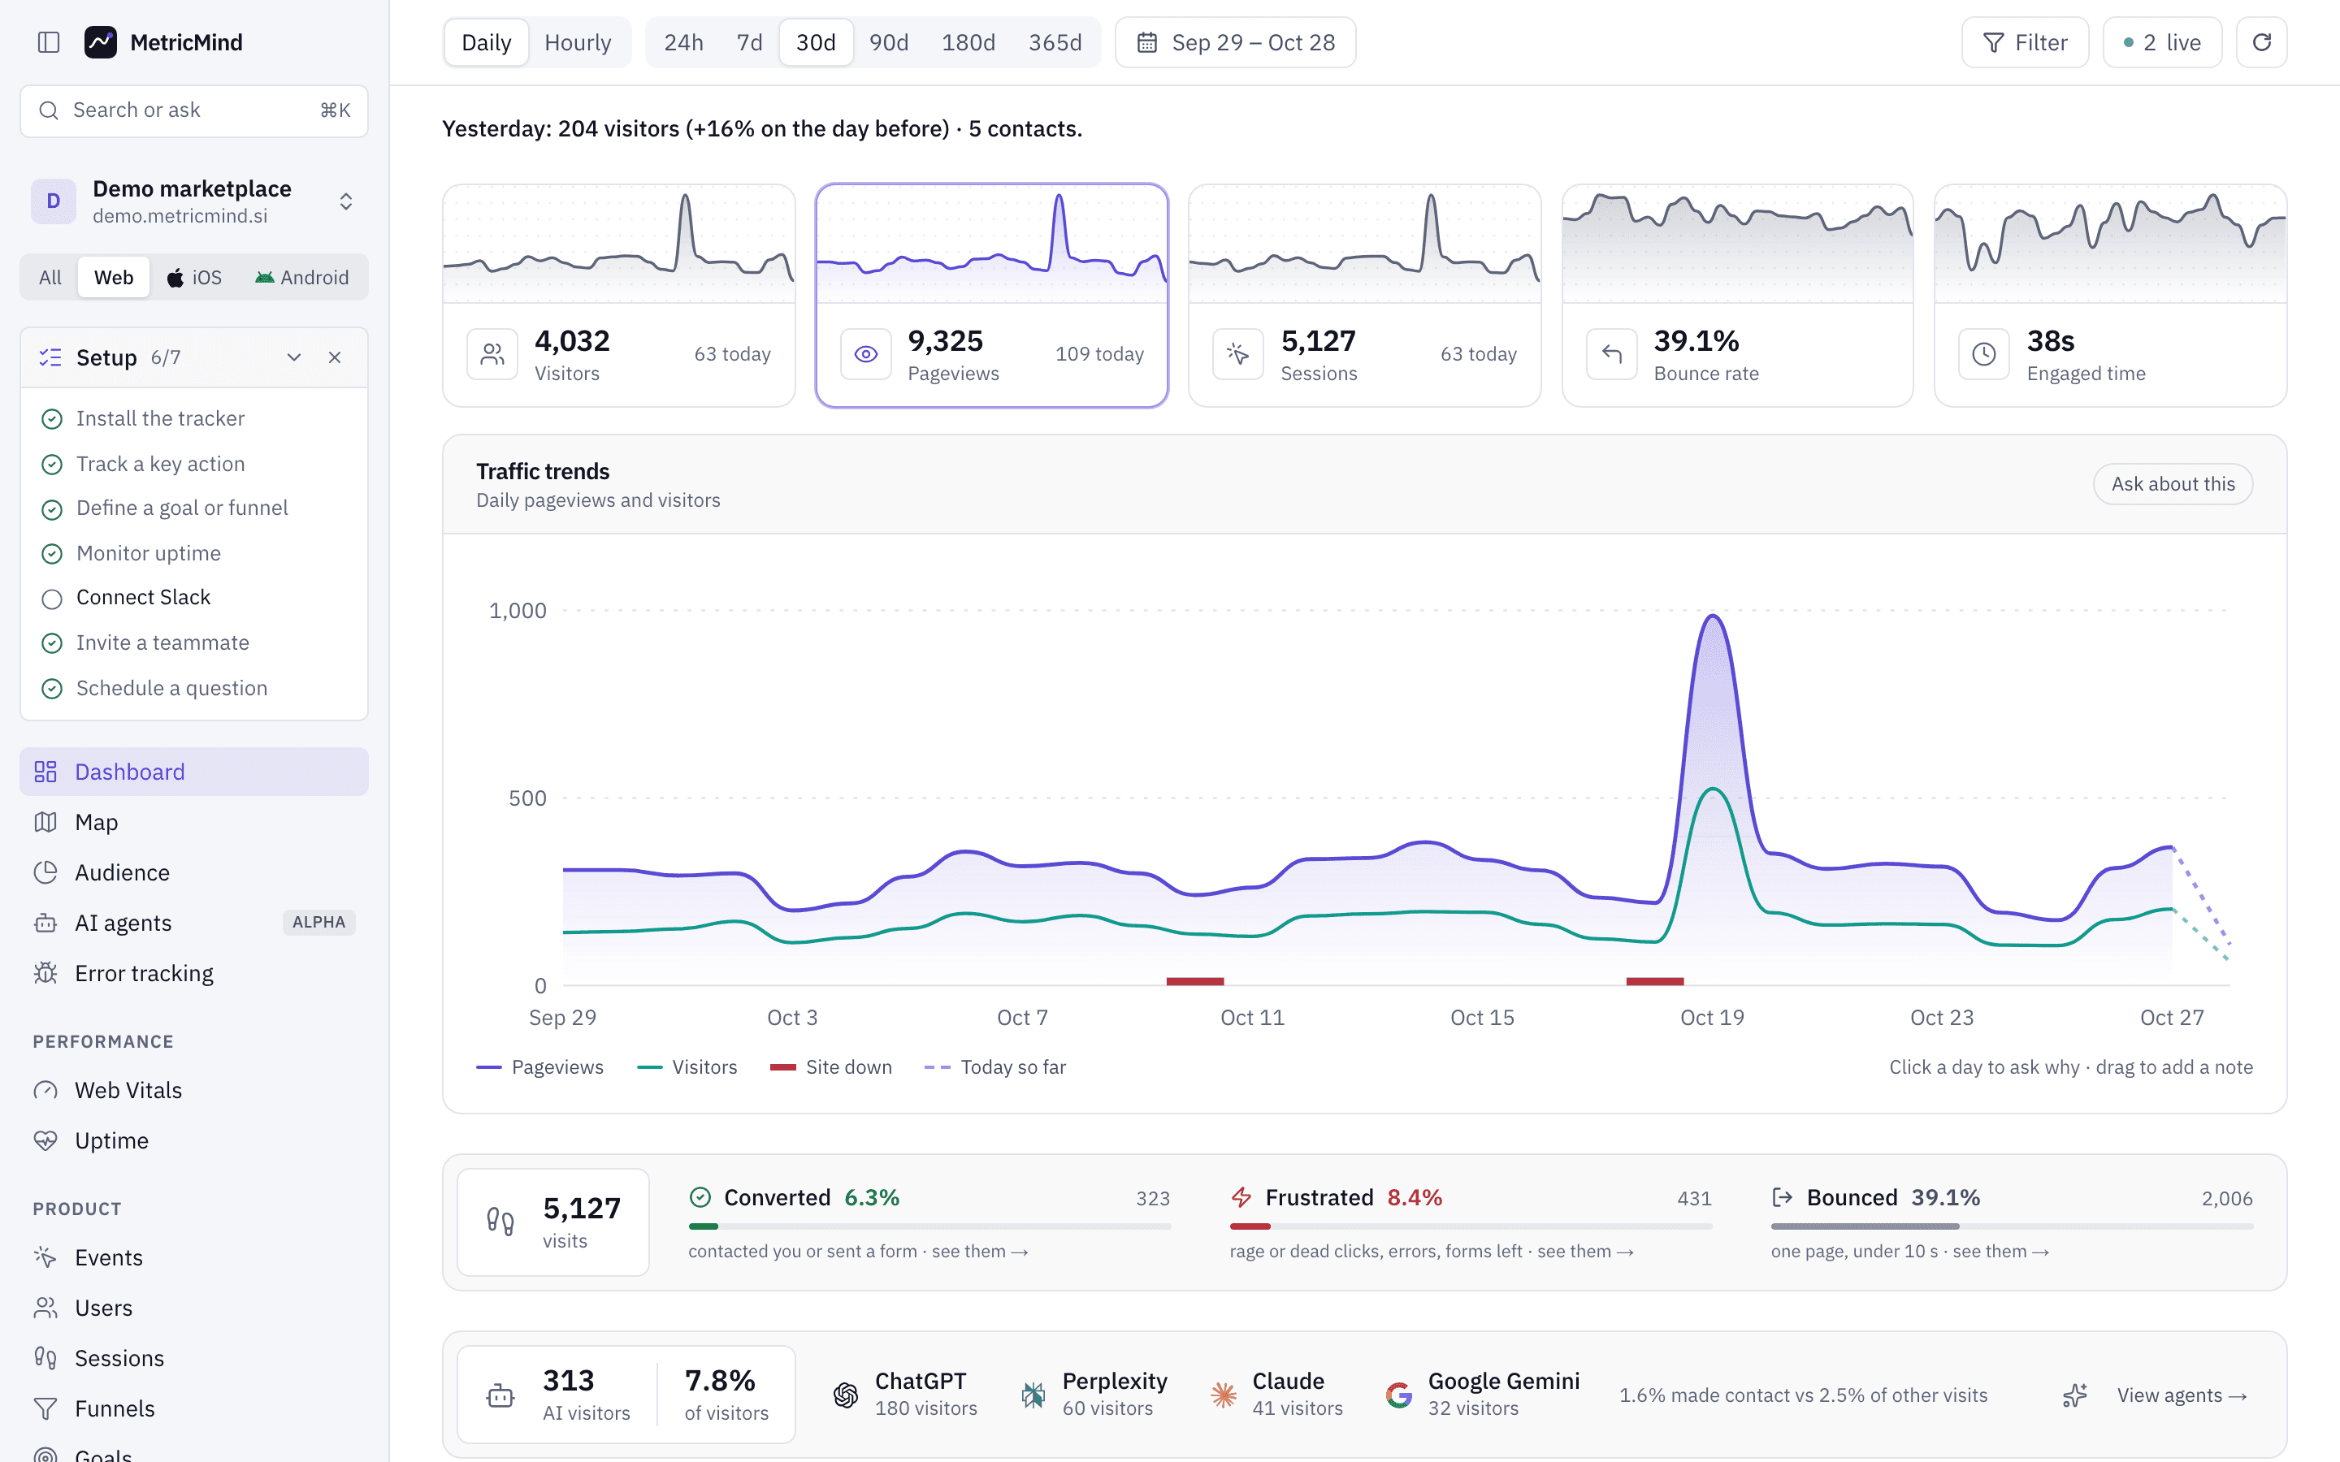Open the Demo marketplace site switcher
Image resolution: width=2340 pixels, height=1462 pixels.
193,201
